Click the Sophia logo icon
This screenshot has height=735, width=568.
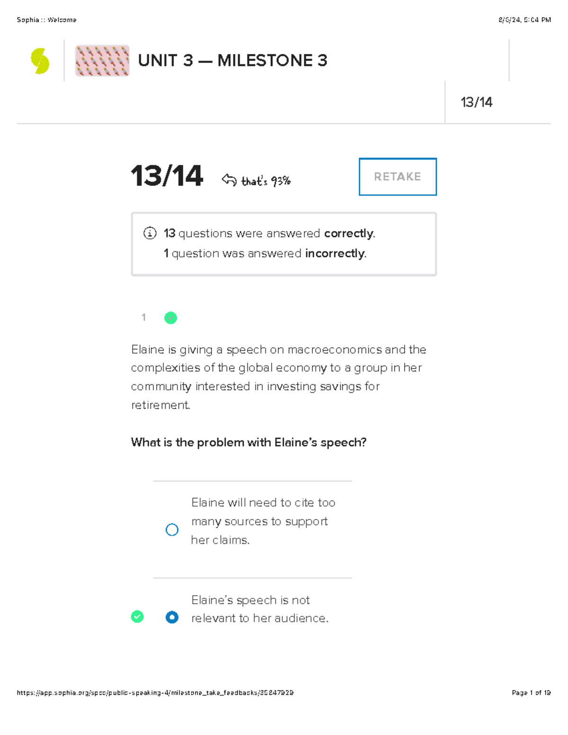pos(40,61)
